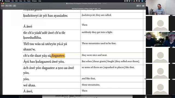Click the translation 'and like that,'
The width and height of the screenshot is (175, 98).
[x=89, y=78]
